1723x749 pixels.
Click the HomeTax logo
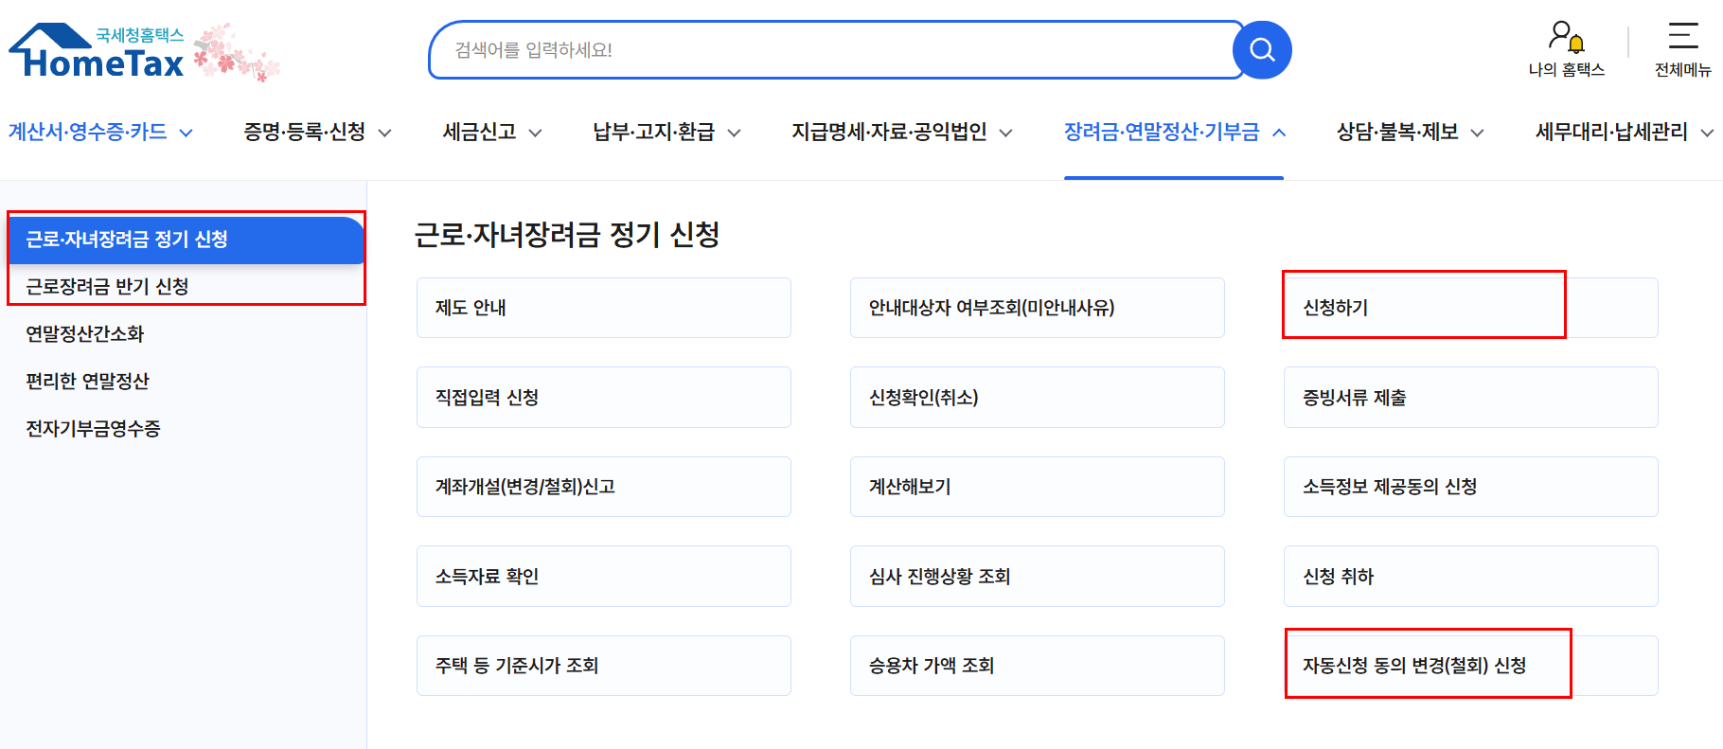point(97,52)
